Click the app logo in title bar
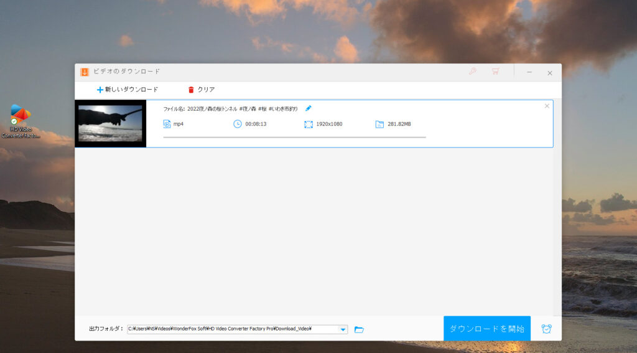 (84, 72)
